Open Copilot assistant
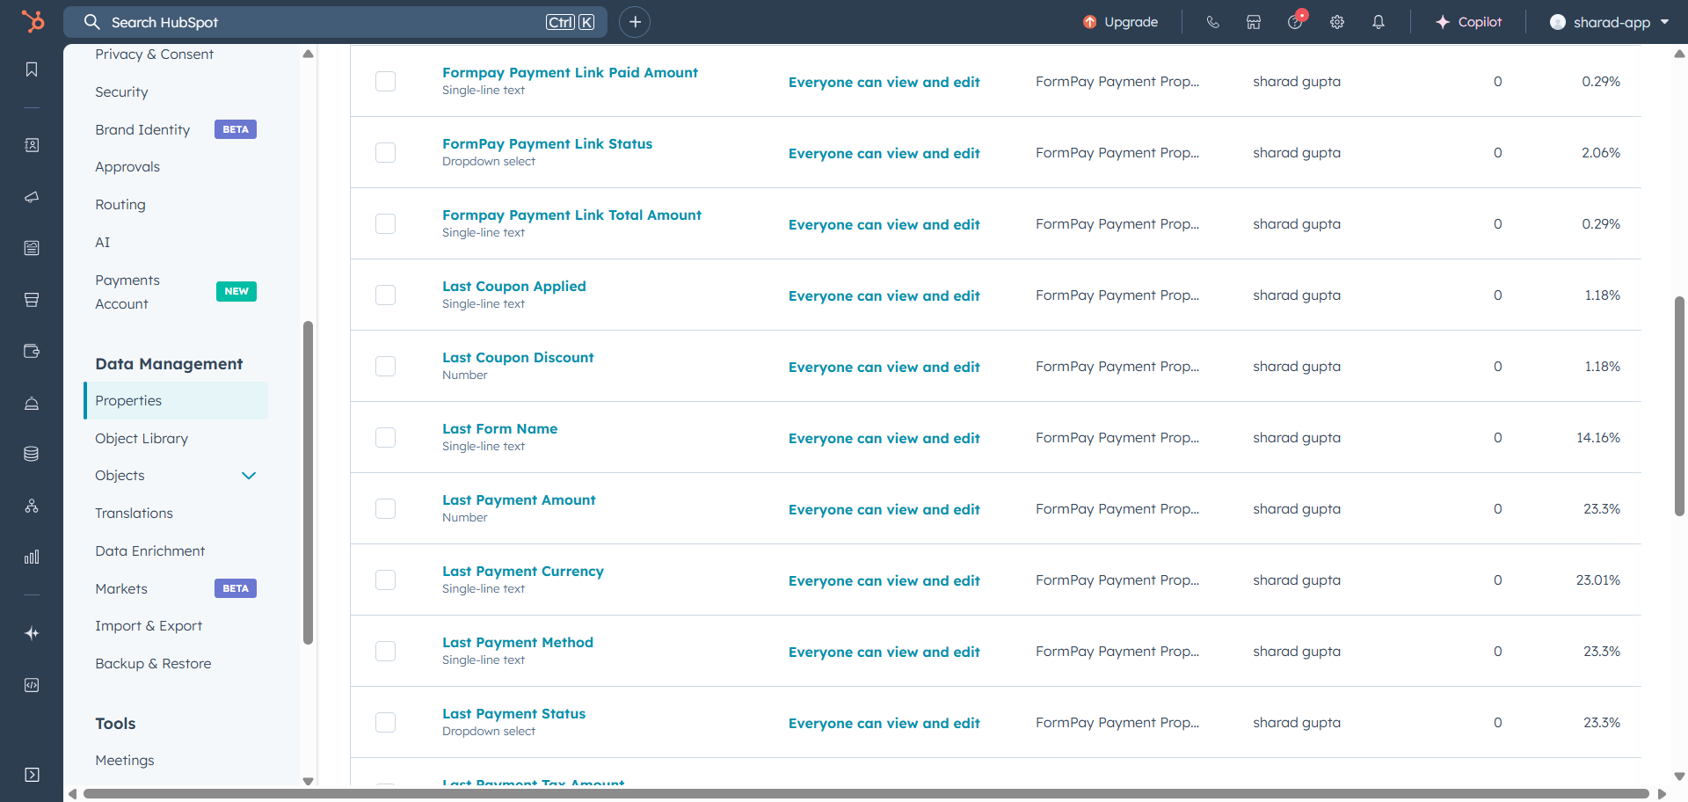Screen dimensions: 1688x802 pos(1468,22)
